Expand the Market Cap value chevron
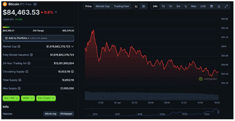Screen dimensions: 235x121 pyautogui.click(x=73, y=47)
